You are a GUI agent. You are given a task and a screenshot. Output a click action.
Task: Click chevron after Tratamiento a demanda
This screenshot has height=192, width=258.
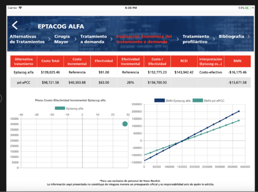pyautogui.click(x=112, y=39)
